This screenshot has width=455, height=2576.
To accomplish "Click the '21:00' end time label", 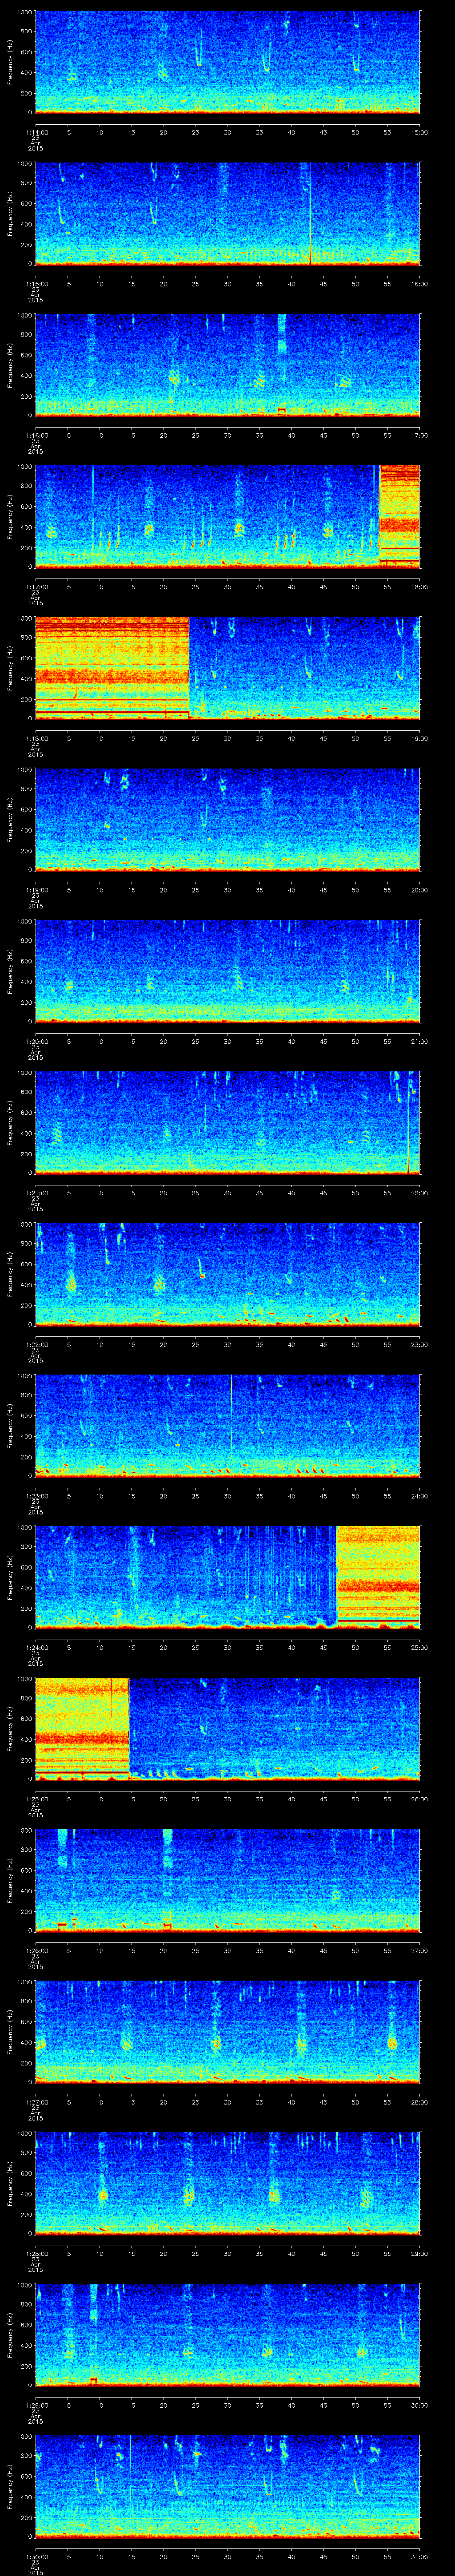I will 420,1042.
